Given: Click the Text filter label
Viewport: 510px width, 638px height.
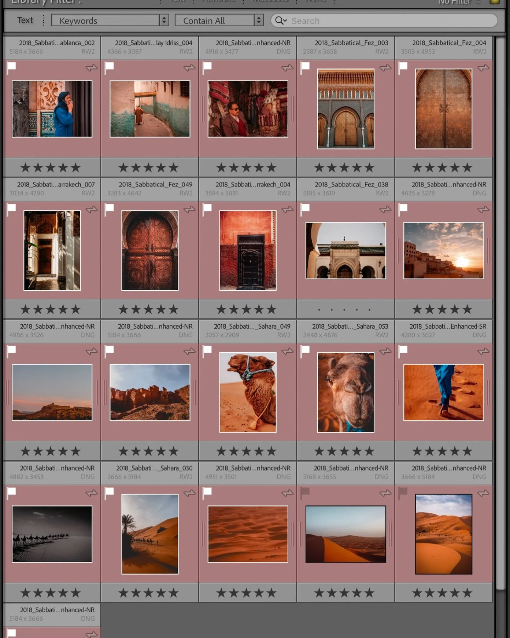Looking at the screenshot, I should point(25,20).
